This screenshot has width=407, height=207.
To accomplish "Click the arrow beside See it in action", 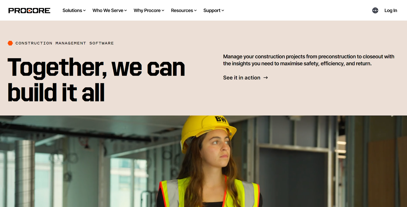I will [266, 78].
